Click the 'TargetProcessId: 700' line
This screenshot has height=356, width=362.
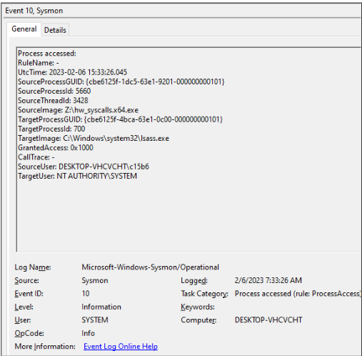51,129
